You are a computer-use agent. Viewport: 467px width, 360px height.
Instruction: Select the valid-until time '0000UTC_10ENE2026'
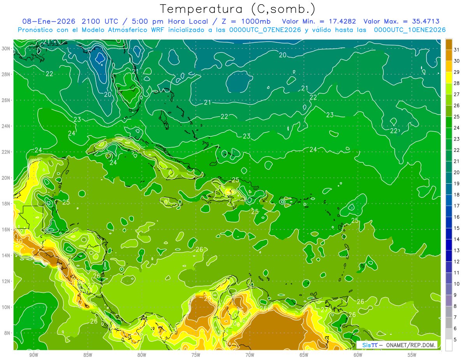pyautogui.click(x=410, y=30)
